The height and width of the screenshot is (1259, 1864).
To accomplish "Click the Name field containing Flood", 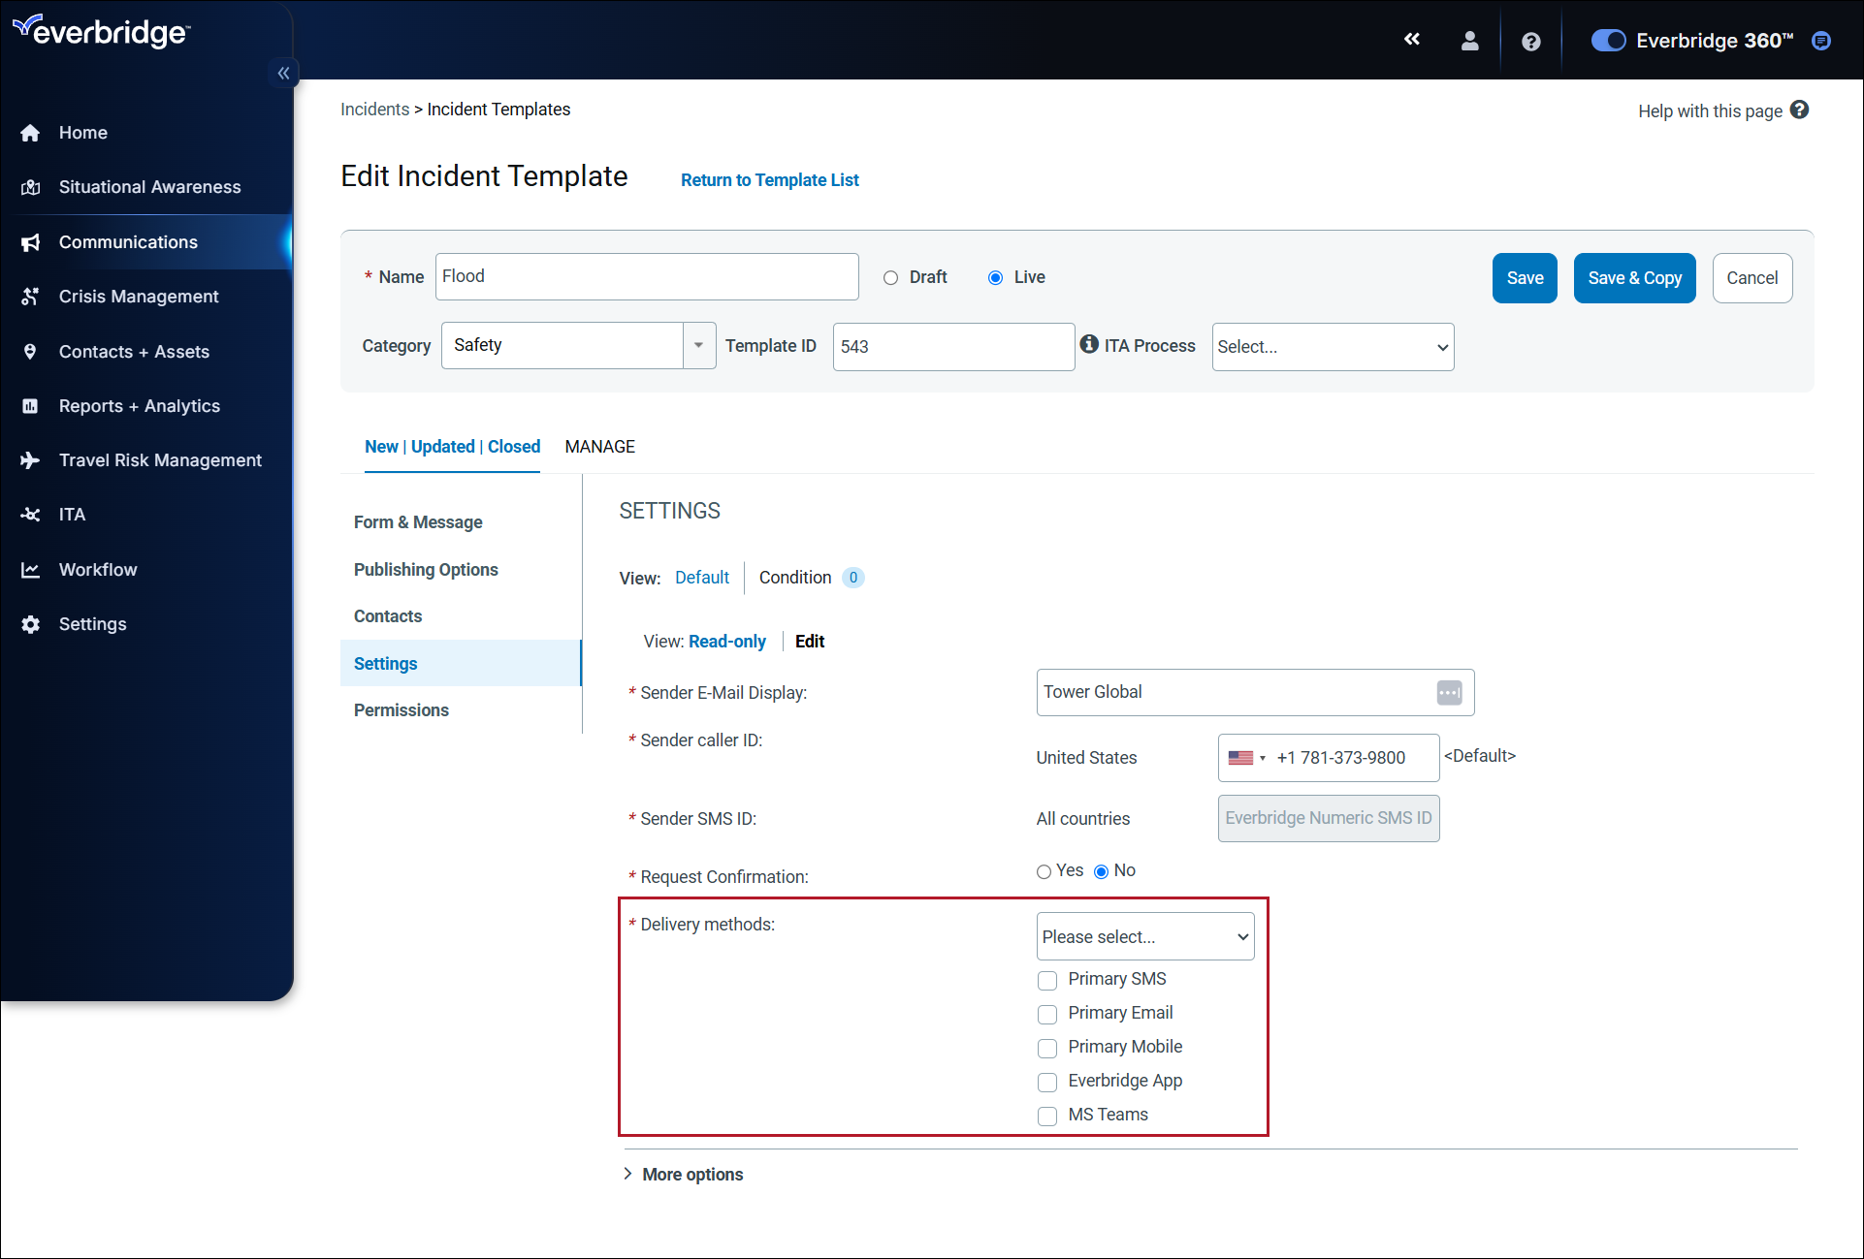I will tap(647, 277).
